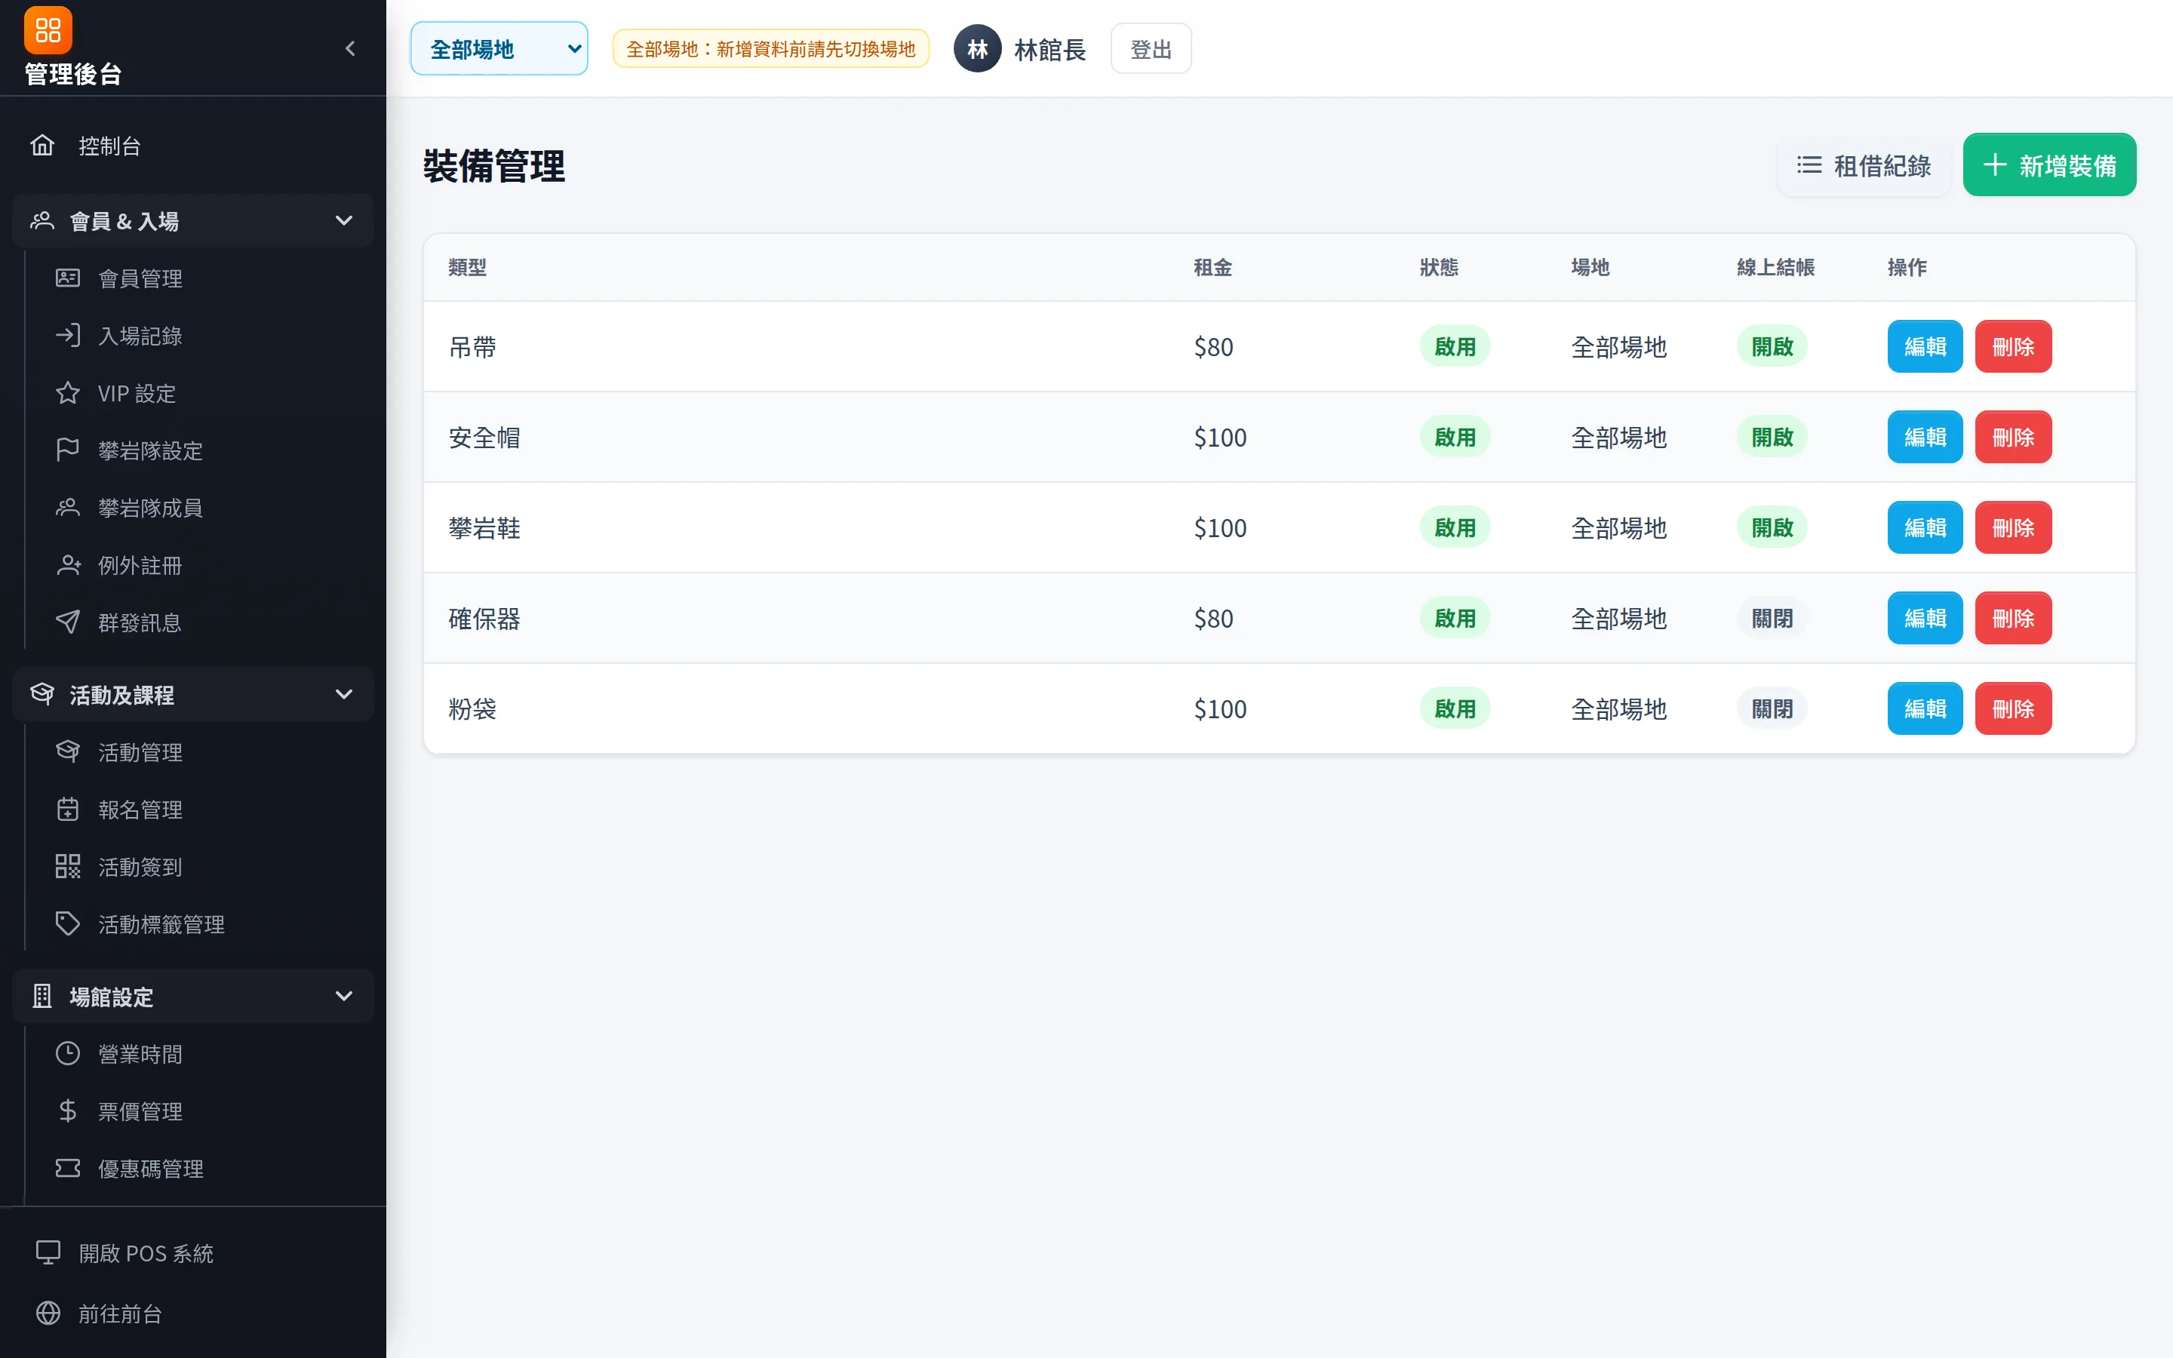Toggle 線上結帳 開啟 badge for 安全帽
Viewport: 2173px width, 1358px height.
pyautogui.click(x=1772, y=438)
